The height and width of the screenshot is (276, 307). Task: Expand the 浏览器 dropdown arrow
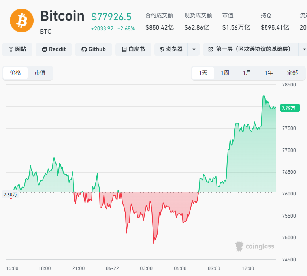pyautogui.click(x=194, y=49)
